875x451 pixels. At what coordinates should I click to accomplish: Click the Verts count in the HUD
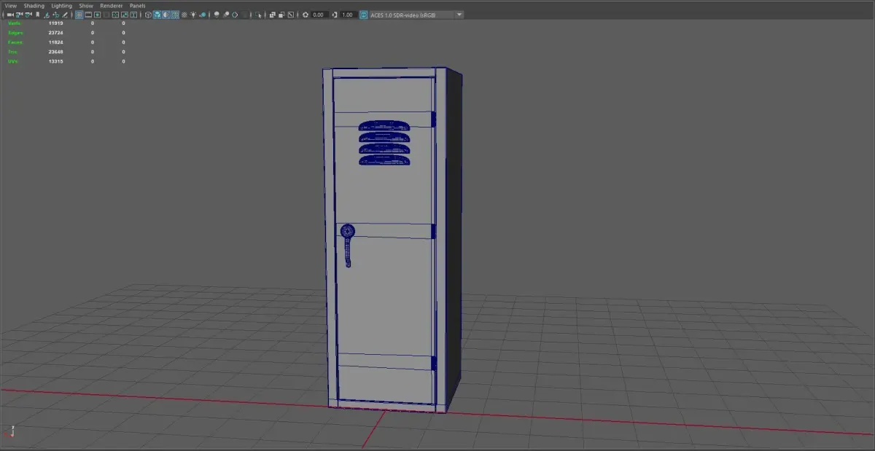point(55,23)
